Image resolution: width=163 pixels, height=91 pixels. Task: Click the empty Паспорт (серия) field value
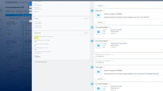click(x=38, y=24)
